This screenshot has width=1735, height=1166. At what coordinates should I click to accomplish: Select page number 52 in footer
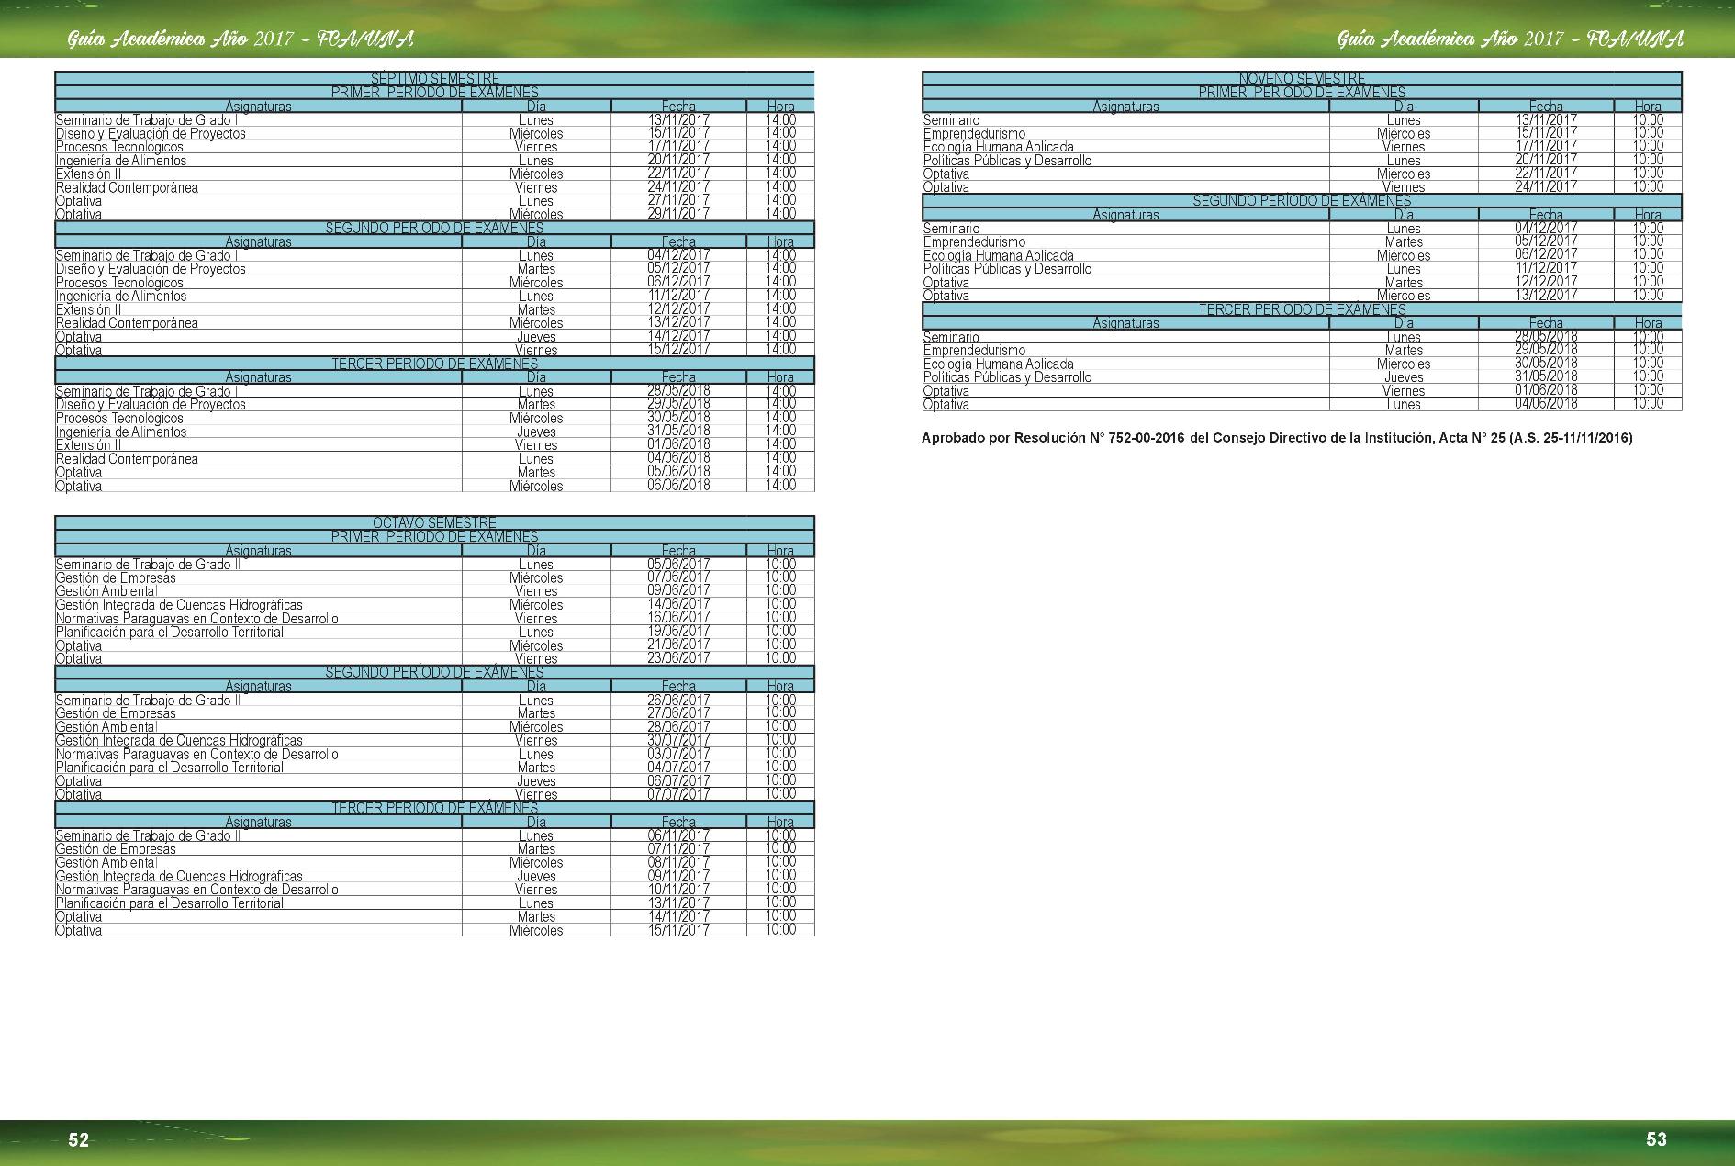point(79,1140)
